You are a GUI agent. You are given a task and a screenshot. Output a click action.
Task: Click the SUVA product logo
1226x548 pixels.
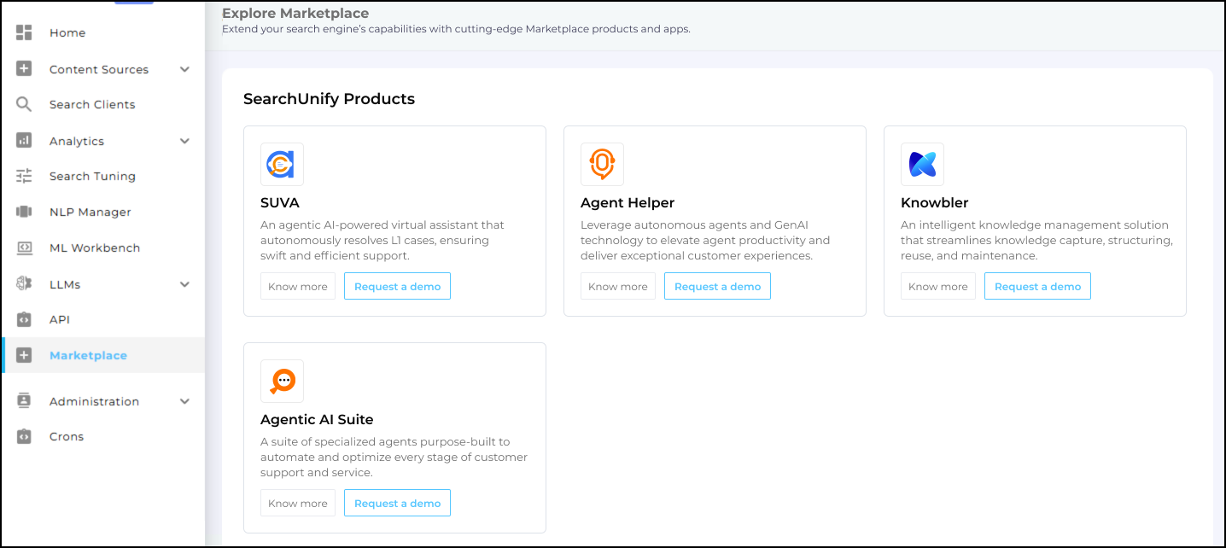pos(282,164)
